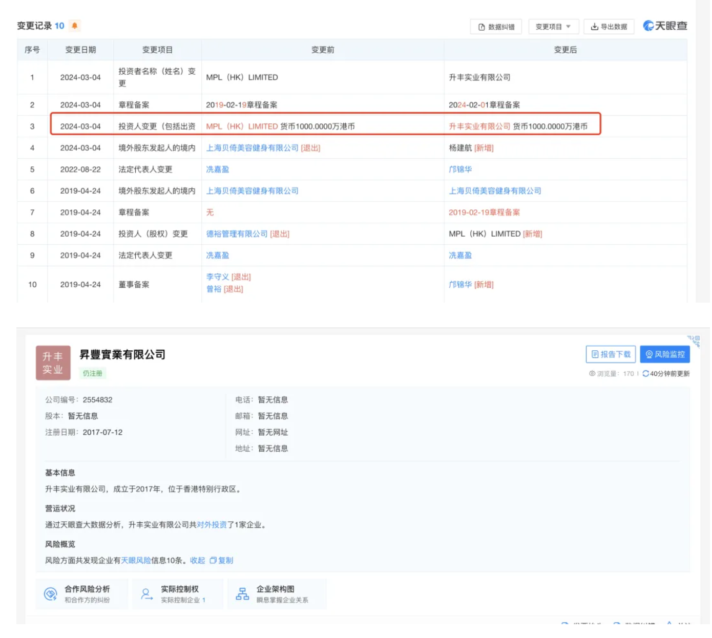Click the 变更日期 column header

pos(80,50)
